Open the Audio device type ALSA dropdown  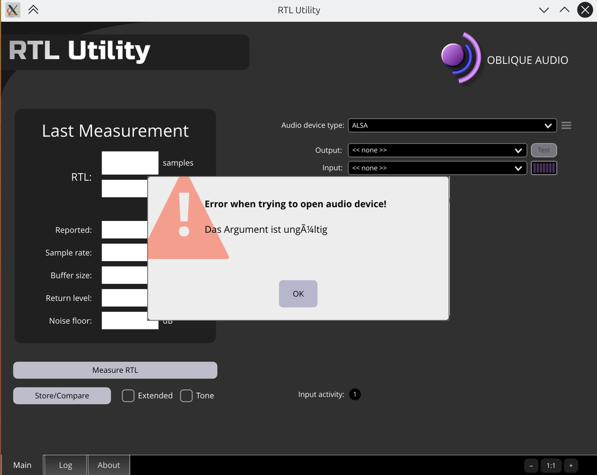coord(452,125)
